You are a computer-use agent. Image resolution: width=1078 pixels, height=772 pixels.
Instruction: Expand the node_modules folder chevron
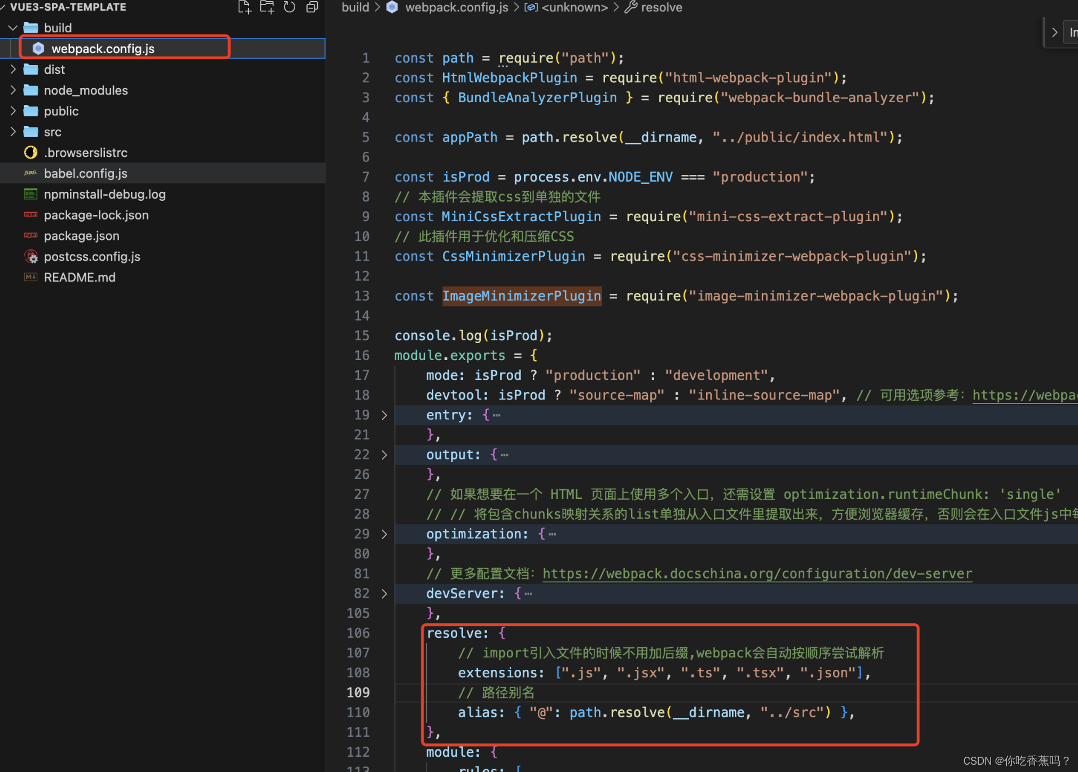[13, 90]
